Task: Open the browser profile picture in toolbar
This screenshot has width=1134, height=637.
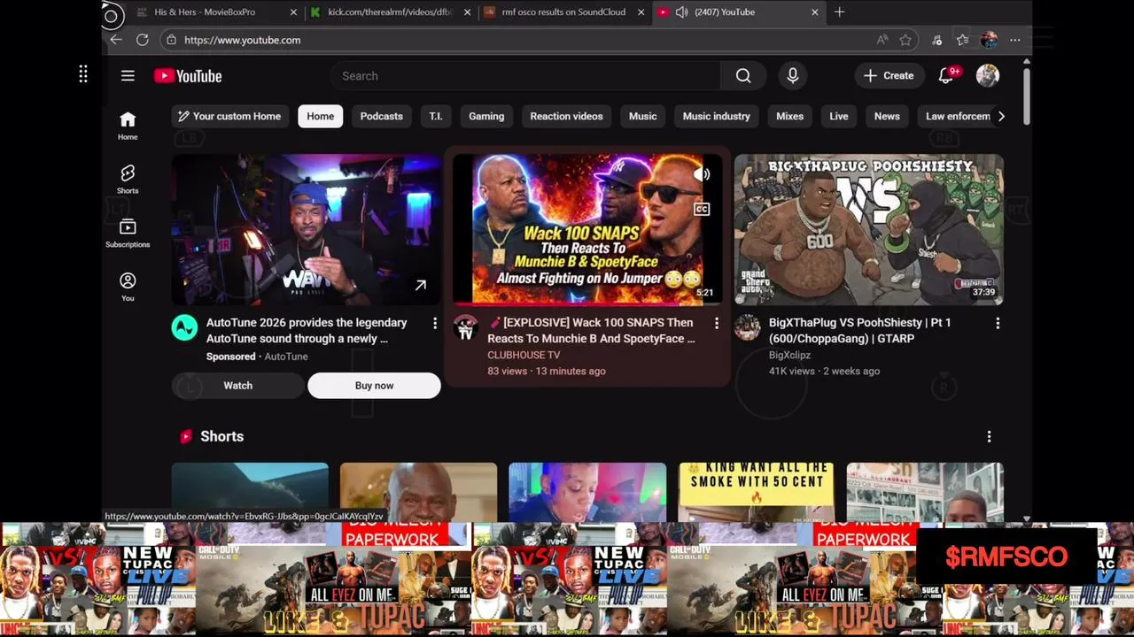Action: click(x=990, y=40)
